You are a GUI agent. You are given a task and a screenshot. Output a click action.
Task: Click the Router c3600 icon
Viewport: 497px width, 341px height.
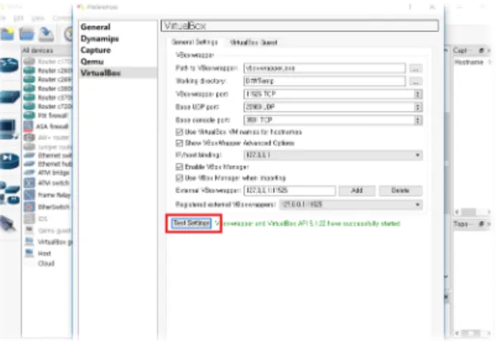pos(29,88)
